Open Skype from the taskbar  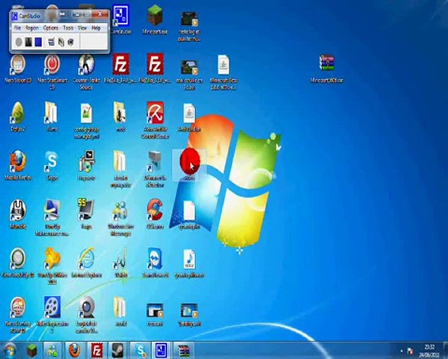pos(140,351)
